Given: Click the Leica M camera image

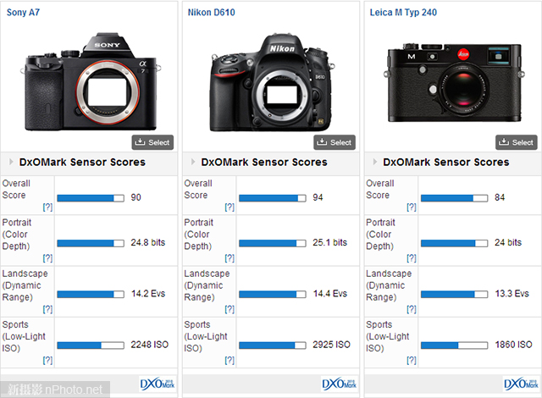Looking at the screenshot, I should click(454, 82).
